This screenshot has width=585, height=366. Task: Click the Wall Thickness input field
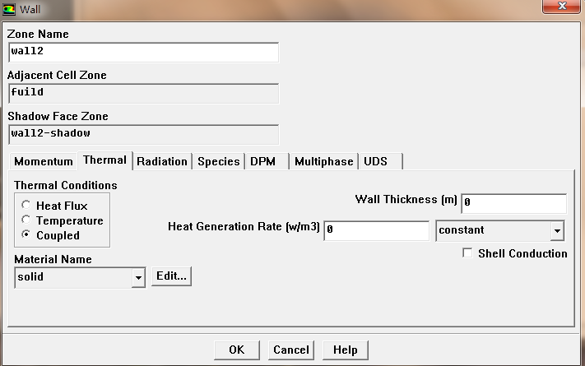point(513,203)
